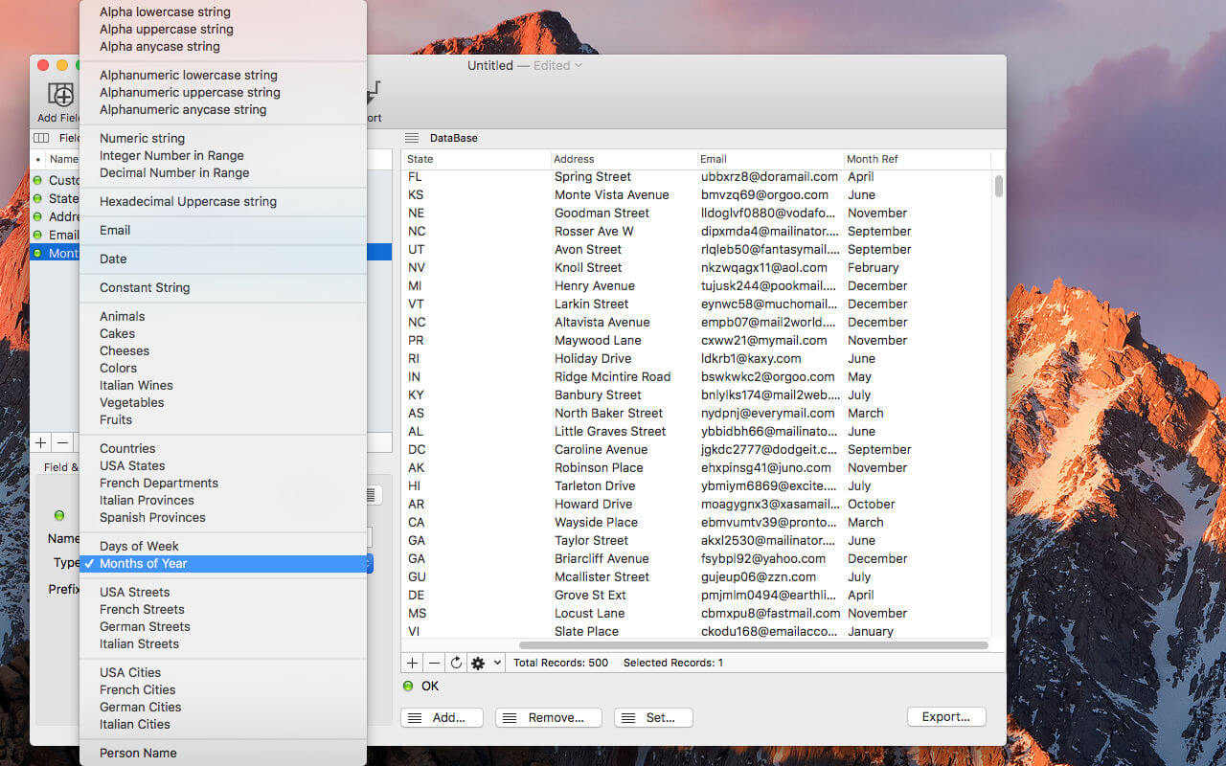The width and height of the screenshot is (1226, 766).
Task: Click the Add Field toolbar icon
Action: pos(60,96)
